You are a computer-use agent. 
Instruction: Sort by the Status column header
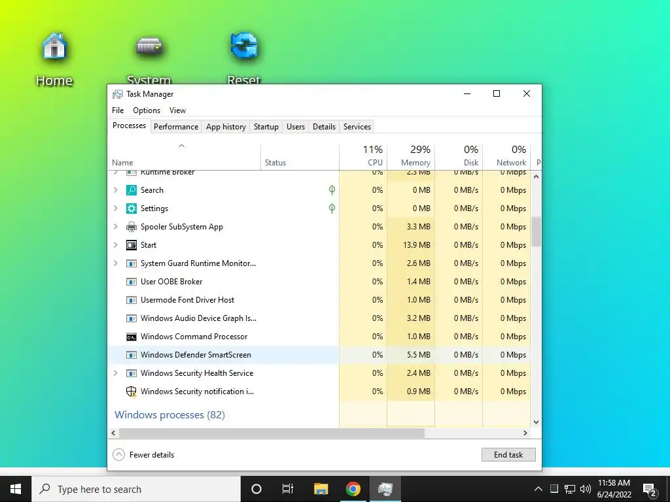[x=300, y=157]
